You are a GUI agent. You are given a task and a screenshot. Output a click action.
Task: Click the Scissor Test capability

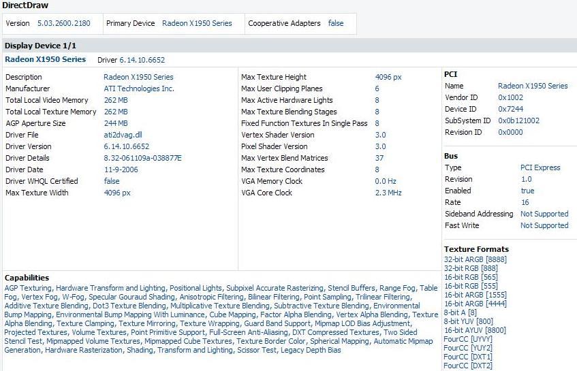(x=257, y=350)
